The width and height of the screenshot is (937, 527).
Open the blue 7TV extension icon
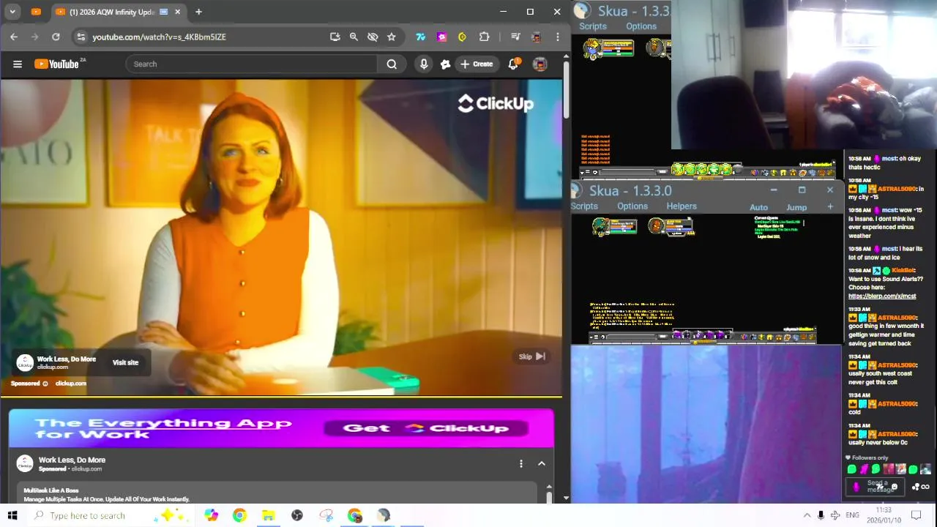tap(421, 37)
